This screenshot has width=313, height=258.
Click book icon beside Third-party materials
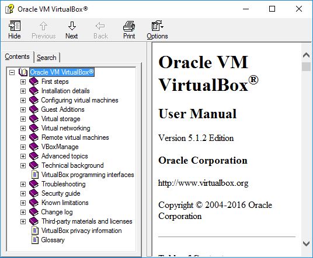[x=34, y=221]
